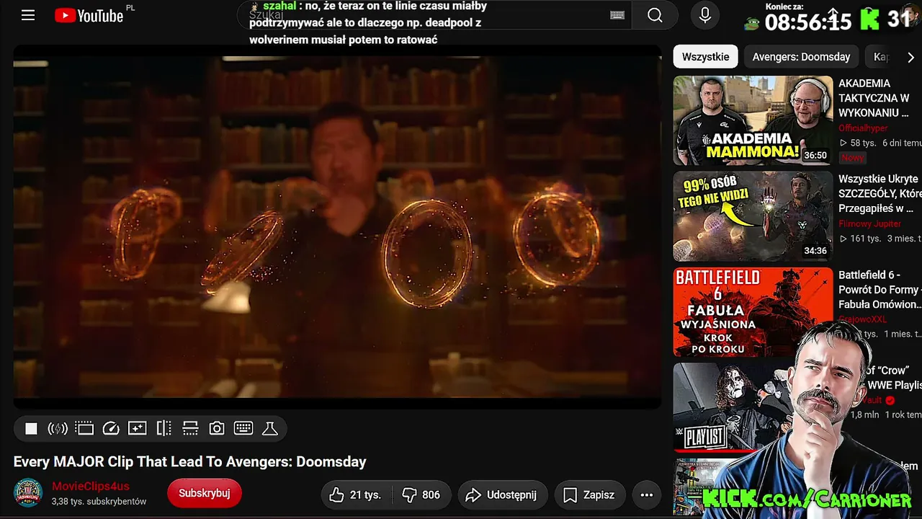This screenshot has width=922, height=519.
Task: Start voice search with the microphone
Action: coord(705,15)
